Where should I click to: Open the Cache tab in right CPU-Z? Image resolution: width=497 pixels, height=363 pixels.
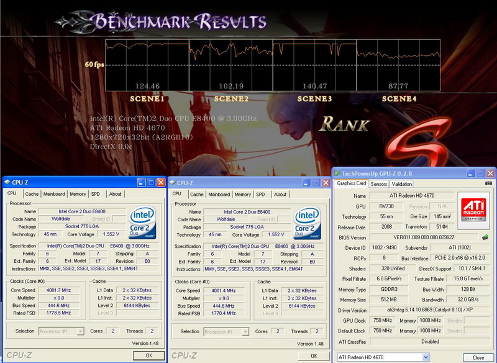[197, 195]
